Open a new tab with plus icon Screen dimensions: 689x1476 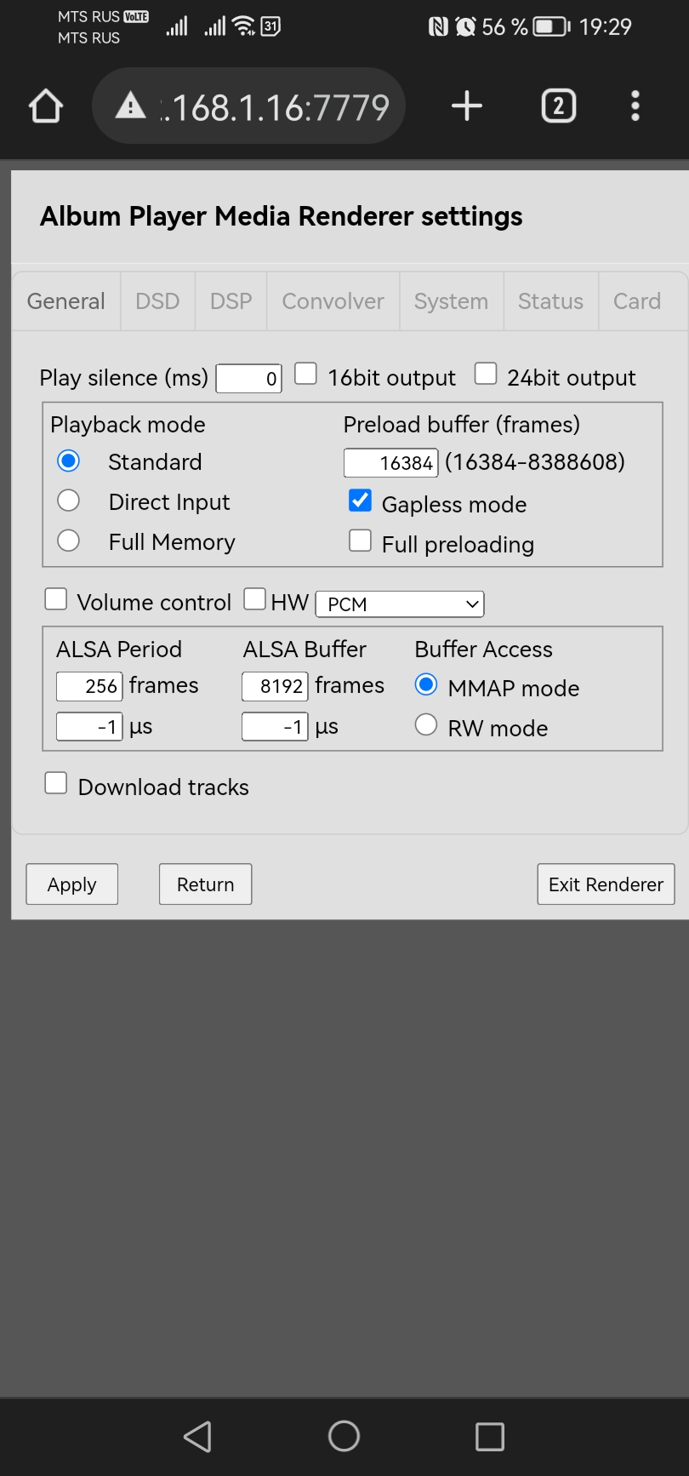(x=467, y=106)
